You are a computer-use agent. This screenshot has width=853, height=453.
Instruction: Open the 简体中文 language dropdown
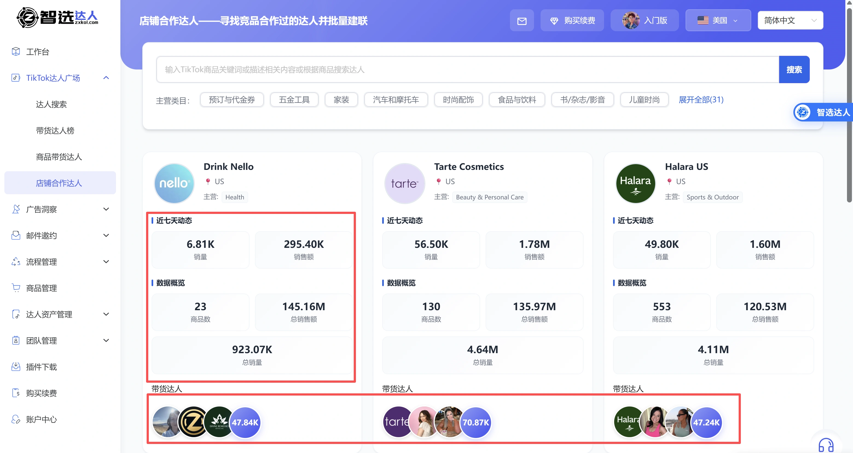[790, 21]
